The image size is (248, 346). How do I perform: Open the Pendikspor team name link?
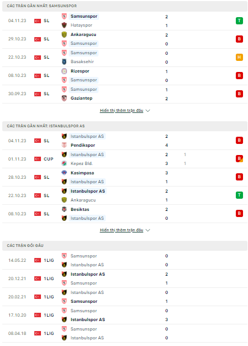[x=82, y=145]
